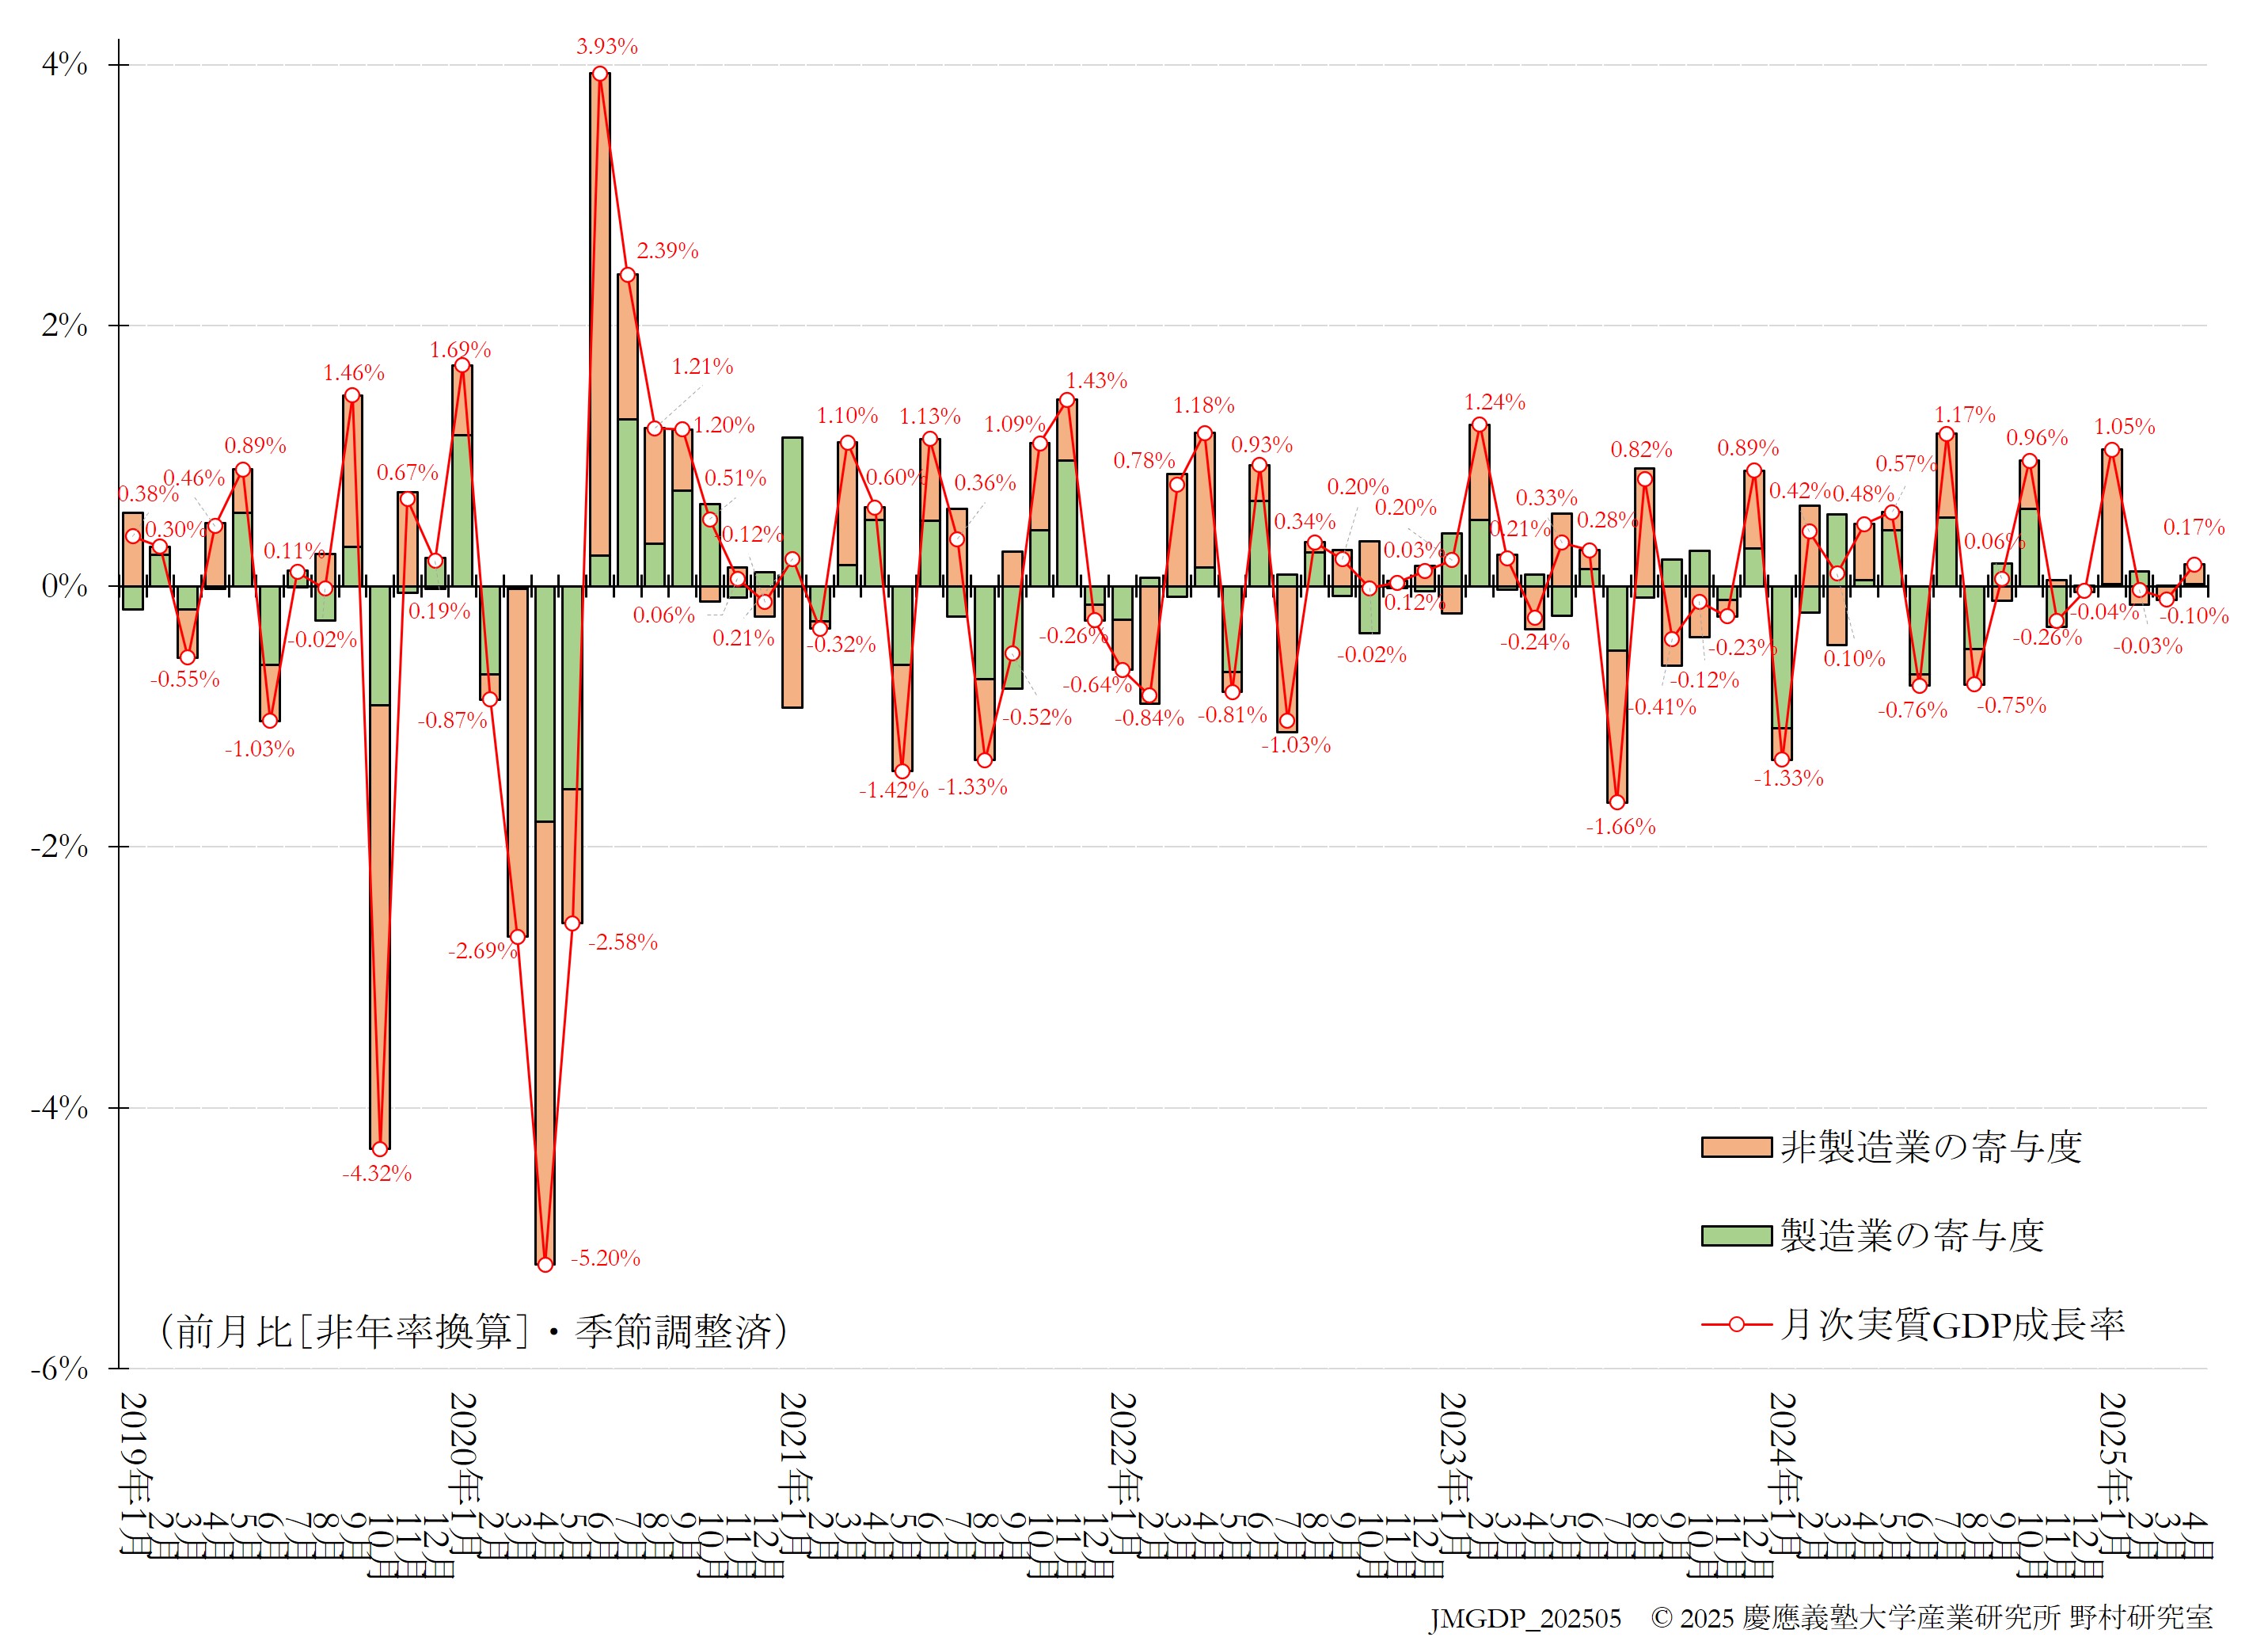Click the JMGDP_202505 footer text
The image size is (2268, 1641).
pyautogui.click(x=1525, y=1619)
